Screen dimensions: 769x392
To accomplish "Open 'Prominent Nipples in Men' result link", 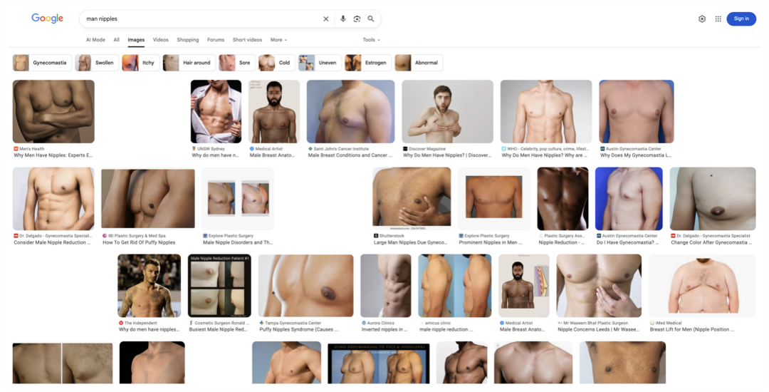I will pos(491,242).
